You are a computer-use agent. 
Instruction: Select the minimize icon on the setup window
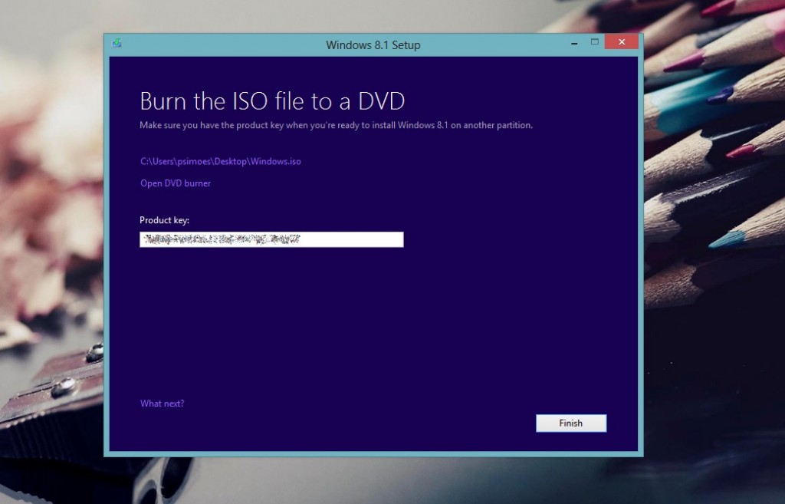pos(573,44)
